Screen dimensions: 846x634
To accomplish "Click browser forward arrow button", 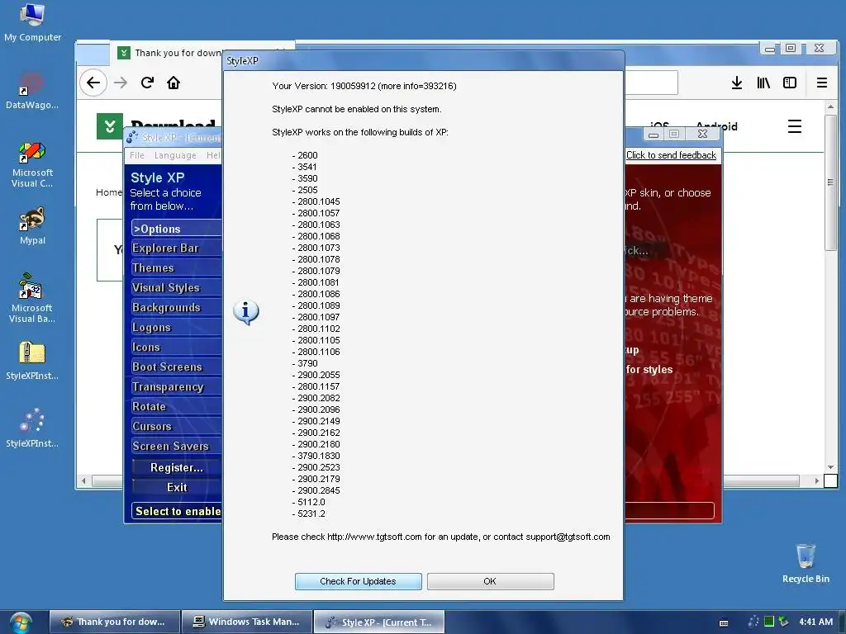I will pyautogui.click(x=121, y=83).
